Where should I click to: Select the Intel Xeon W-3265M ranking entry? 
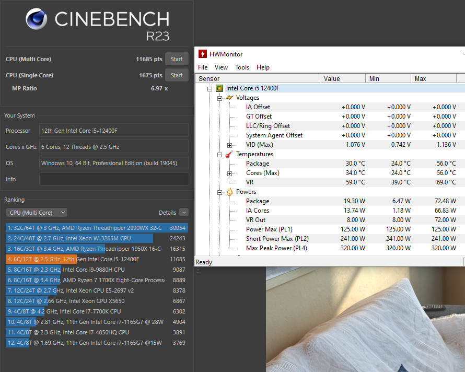pos(97,238)
